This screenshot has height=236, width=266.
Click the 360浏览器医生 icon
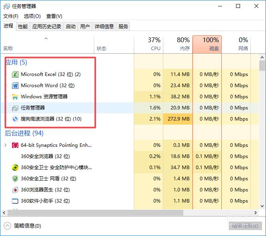point(15,190)
